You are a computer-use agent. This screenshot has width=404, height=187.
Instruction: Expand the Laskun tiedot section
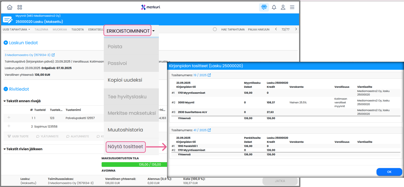pyautogui.click(x=6, y=43)
